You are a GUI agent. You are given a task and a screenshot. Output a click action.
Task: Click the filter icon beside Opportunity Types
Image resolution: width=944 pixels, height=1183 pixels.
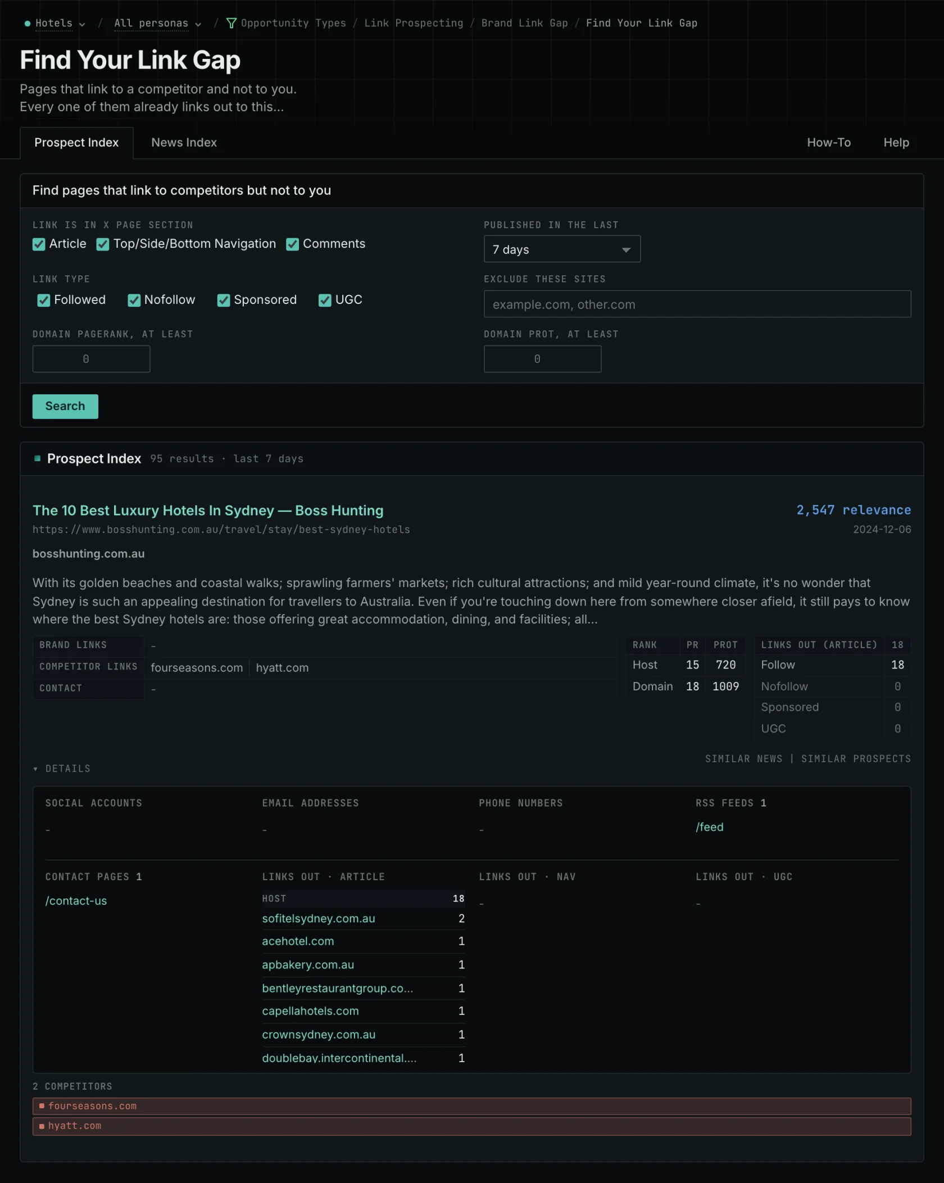coord(231,23)
